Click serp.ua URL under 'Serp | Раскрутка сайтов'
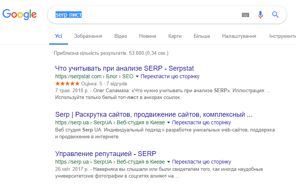The image size is (296, 184). 110,122
